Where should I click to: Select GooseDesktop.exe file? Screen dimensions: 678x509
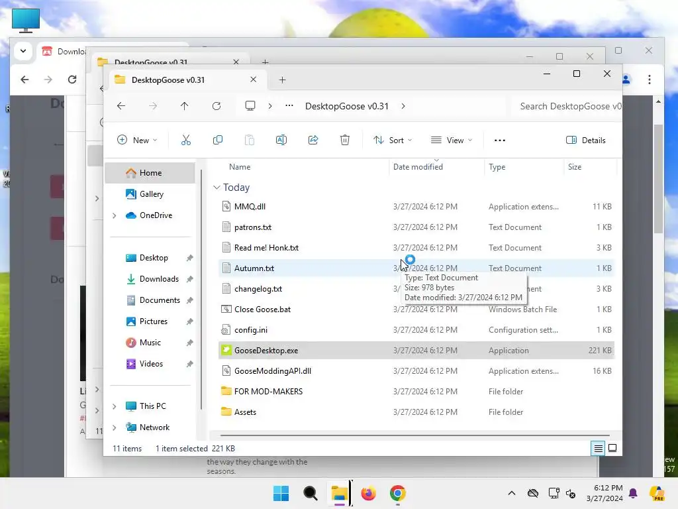416,351
